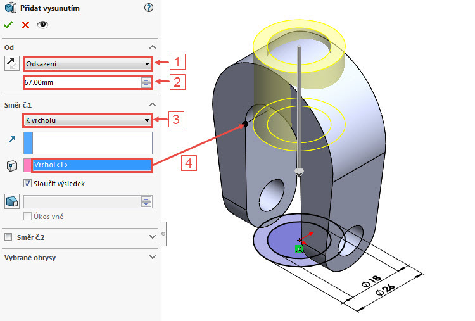Click the vertex selection cube icon

[x=12, y=166]
